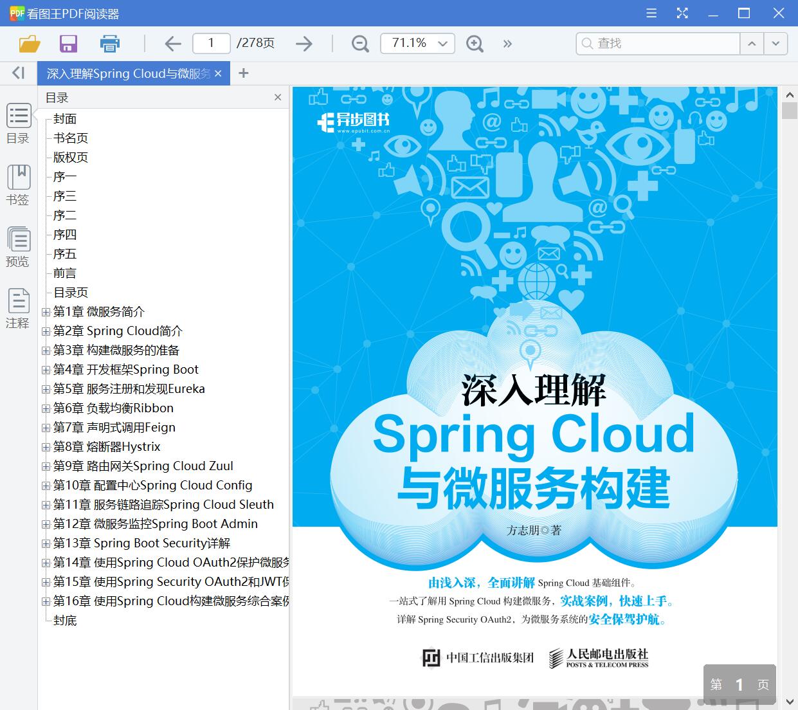
Task: Expand 第3章 构建微服务的准备 node
Action: pyautogui.click(x=46, y=350)
